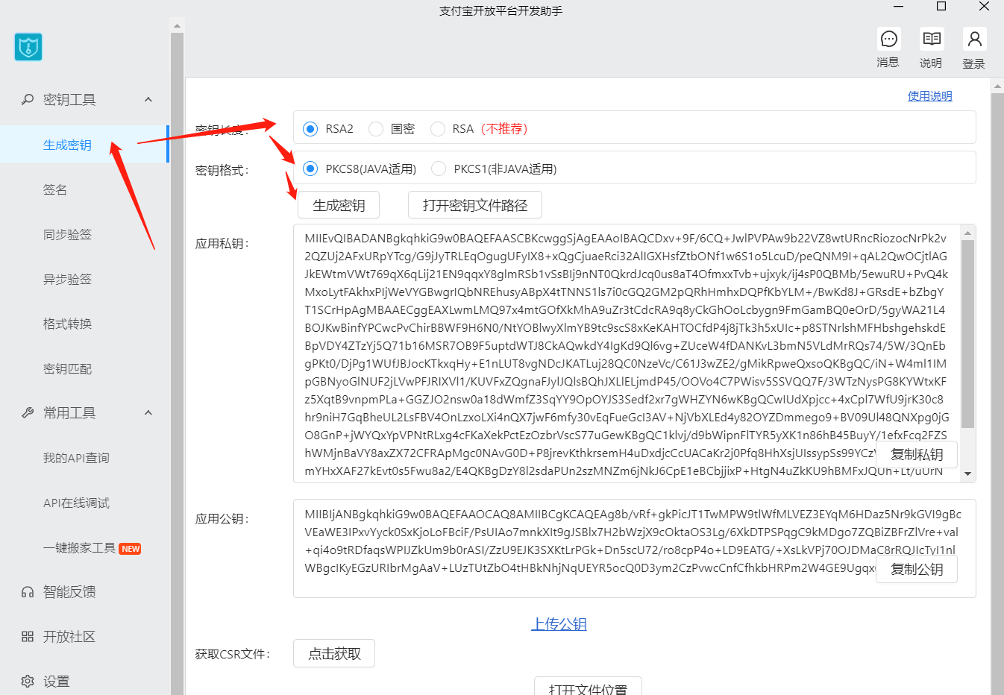
Task: Maximize the window
Action: [x=941, y=7]
